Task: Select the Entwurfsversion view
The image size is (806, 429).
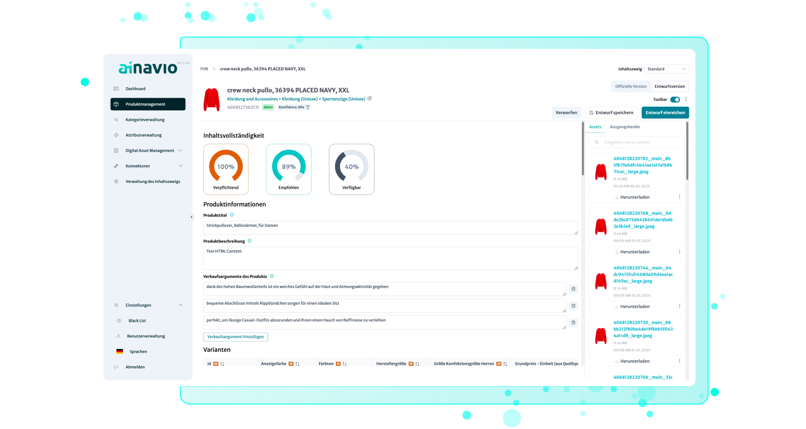Action: (x=670, y=86)
